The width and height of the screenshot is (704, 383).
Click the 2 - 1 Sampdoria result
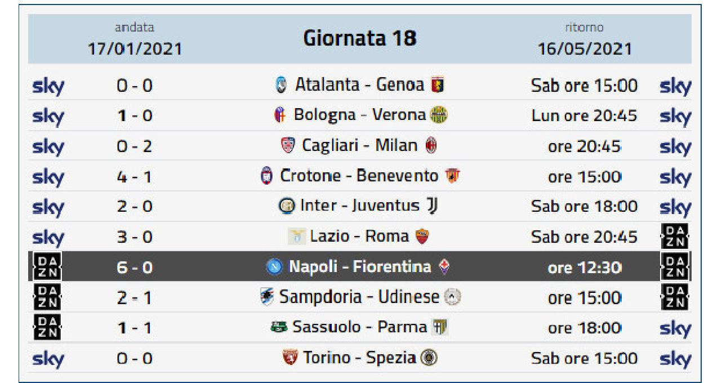135,298
